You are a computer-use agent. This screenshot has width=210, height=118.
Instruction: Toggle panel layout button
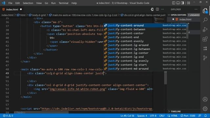pyautogui.click(x=178, y=3)
